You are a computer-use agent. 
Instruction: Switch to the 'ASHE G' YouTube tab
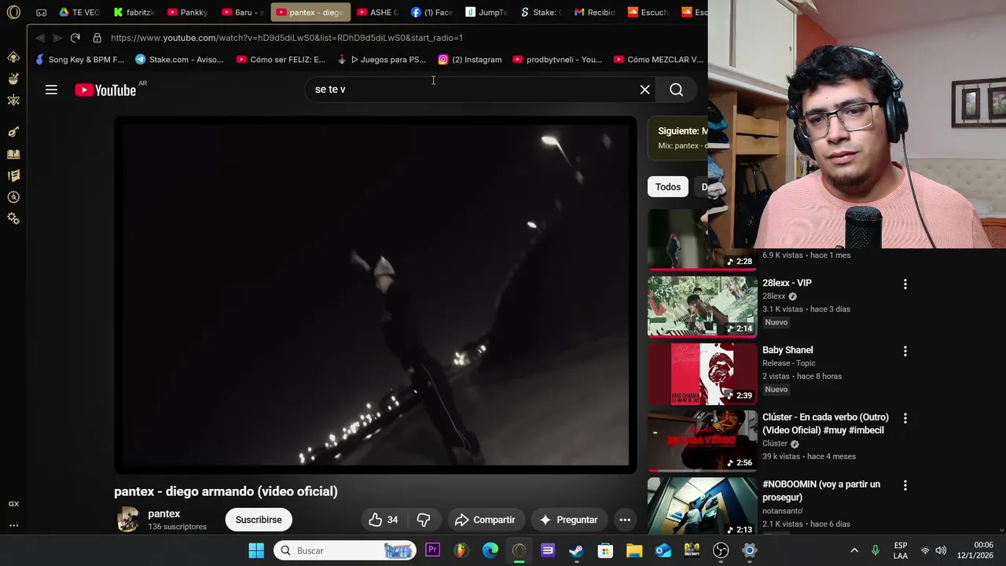click(x=378, y=13)
